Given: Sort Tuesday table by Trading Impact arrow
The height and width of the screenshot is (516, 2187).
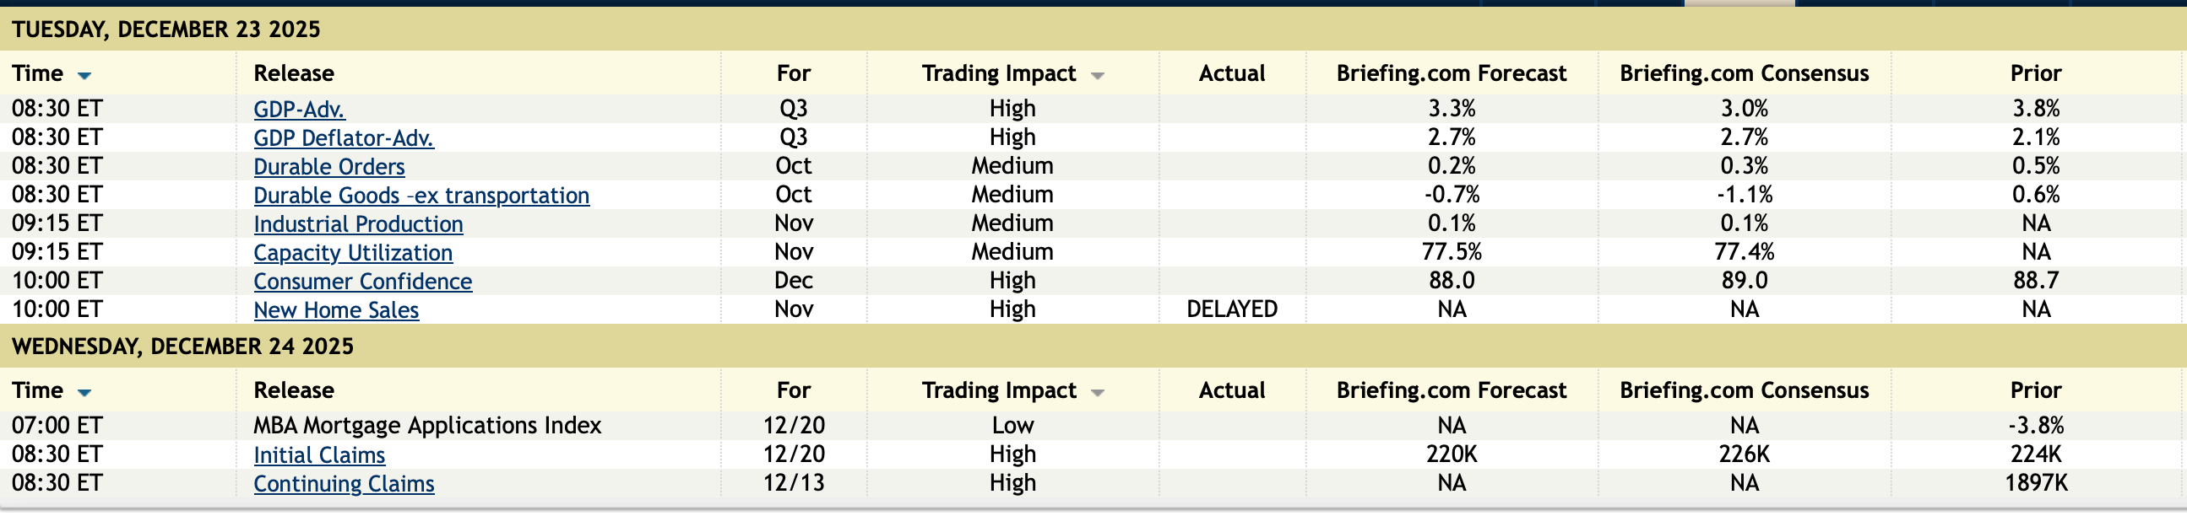Looking at the screenshot, I should 1097,75.
